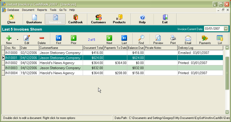Print the selected invoice

coord(173,40)
